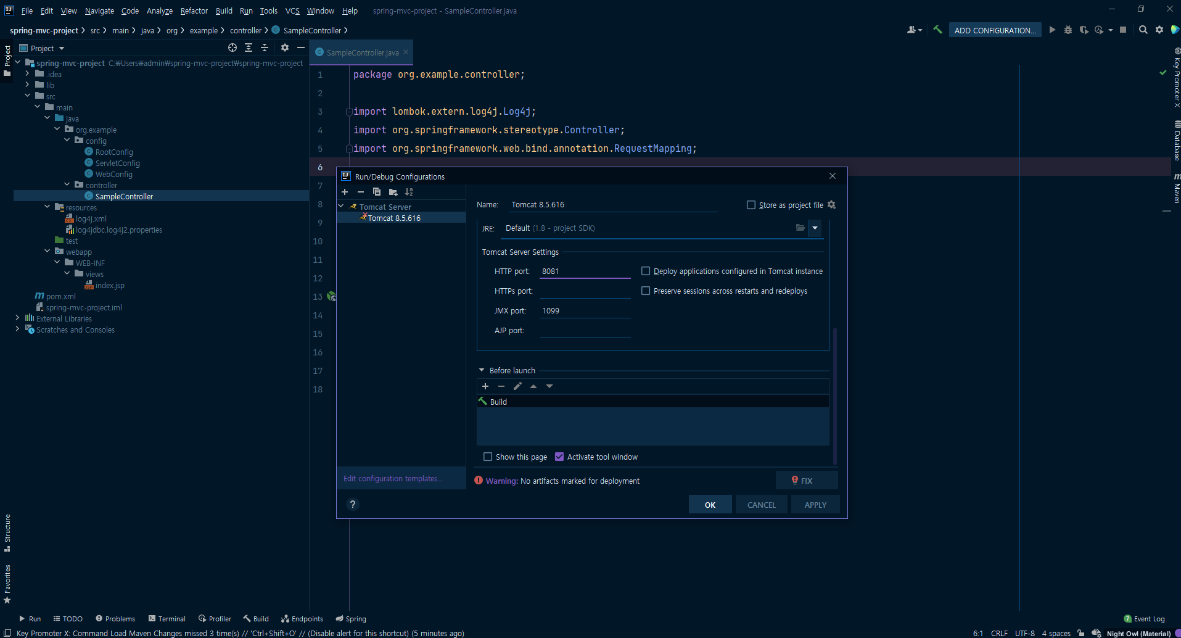Open the Terminal tool window tab
The height and width of the screenshot is (638, 1181).
click(167, 619)
